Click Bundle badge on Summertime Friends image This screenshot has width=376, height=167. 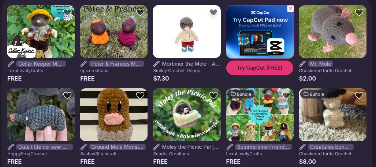(241, 94)
